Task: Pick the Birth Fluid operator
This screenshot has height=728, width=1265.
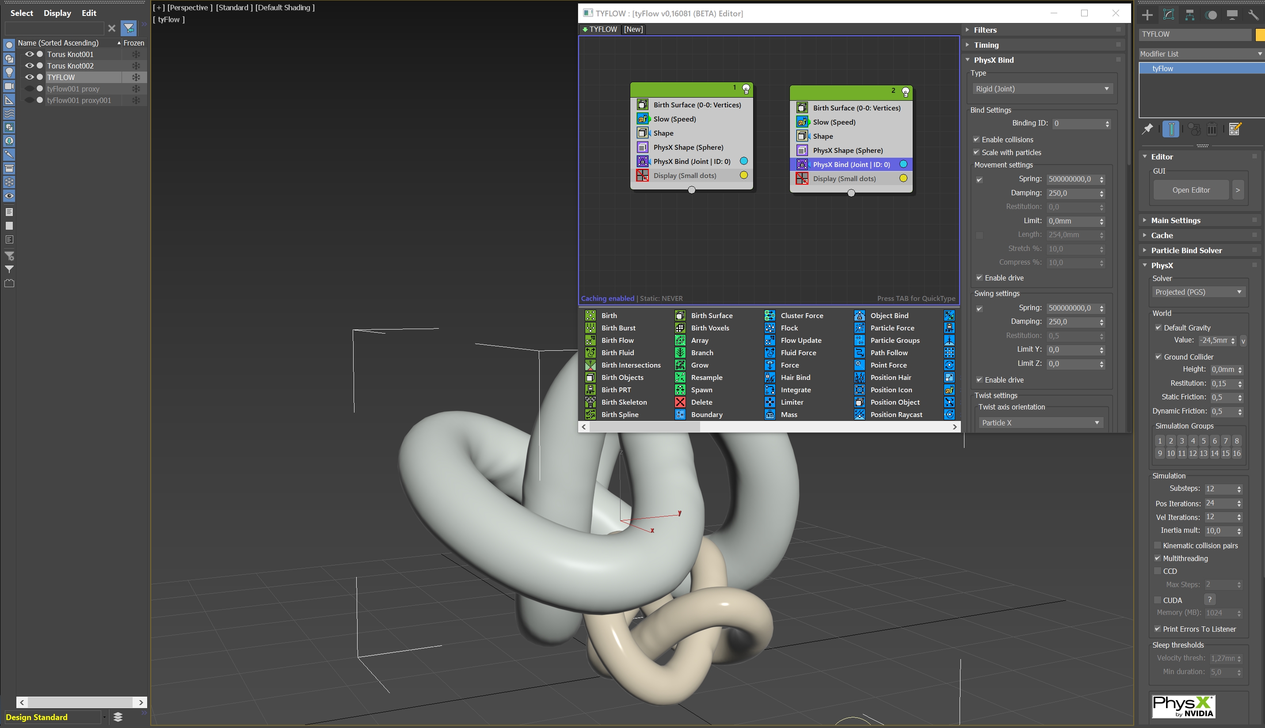Action: click(617, 353)
